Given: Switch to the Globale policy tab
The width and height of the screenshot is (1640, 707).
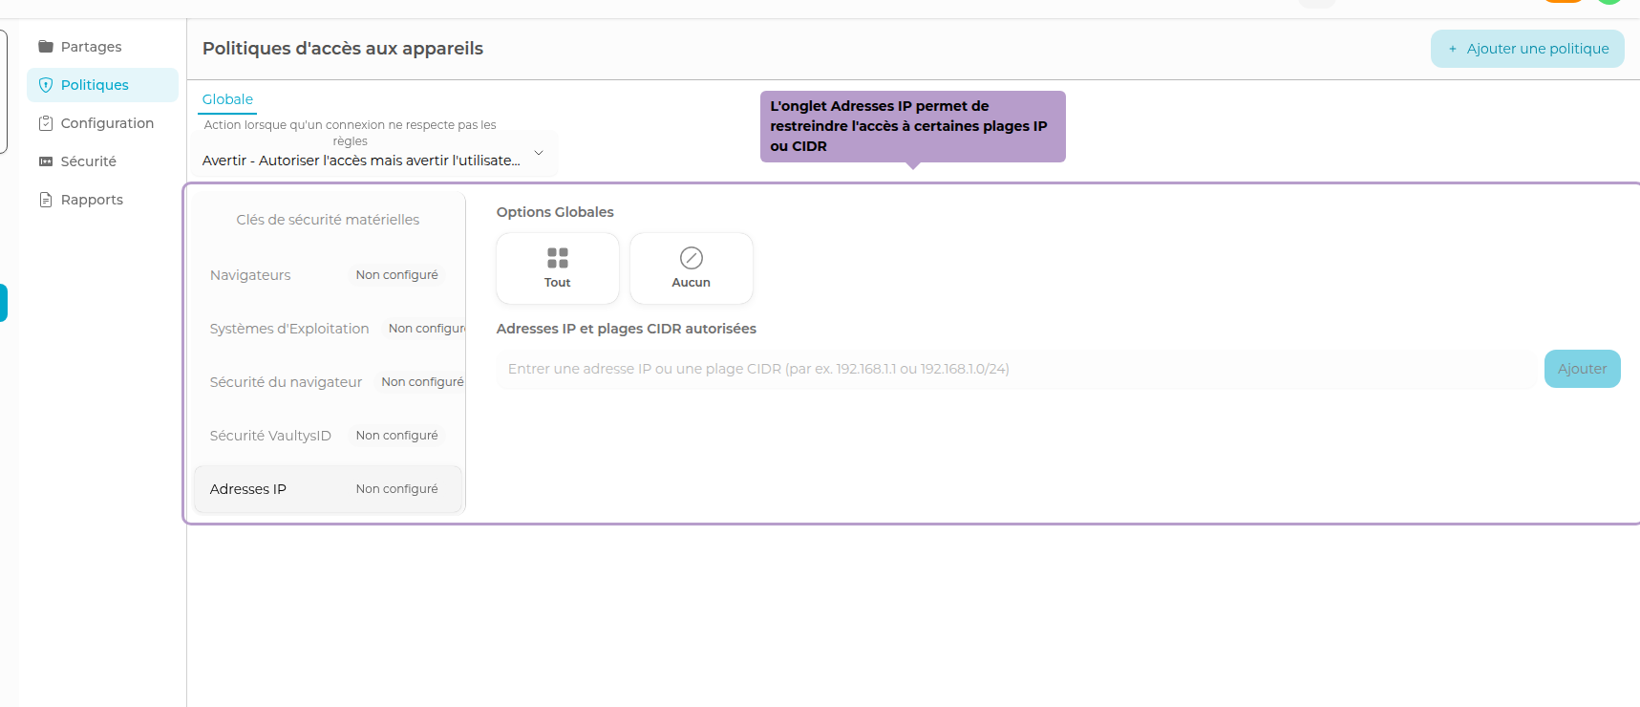Looking at the screenshot, I should [227, 99].
